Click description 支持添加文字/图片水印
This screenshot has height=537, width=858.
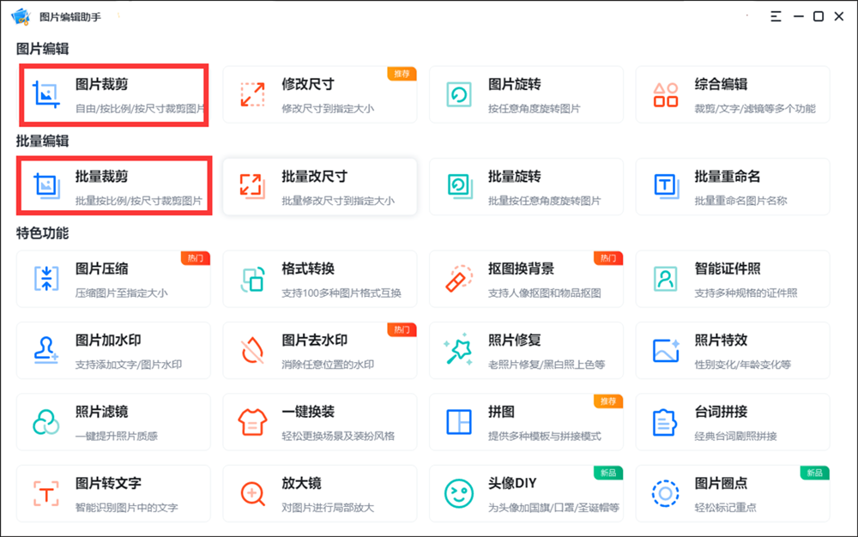[x=129, y=365]
